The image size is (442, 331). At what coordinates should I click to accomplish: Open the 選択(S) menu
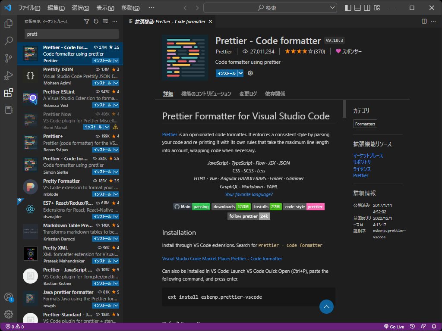point(81,8)
